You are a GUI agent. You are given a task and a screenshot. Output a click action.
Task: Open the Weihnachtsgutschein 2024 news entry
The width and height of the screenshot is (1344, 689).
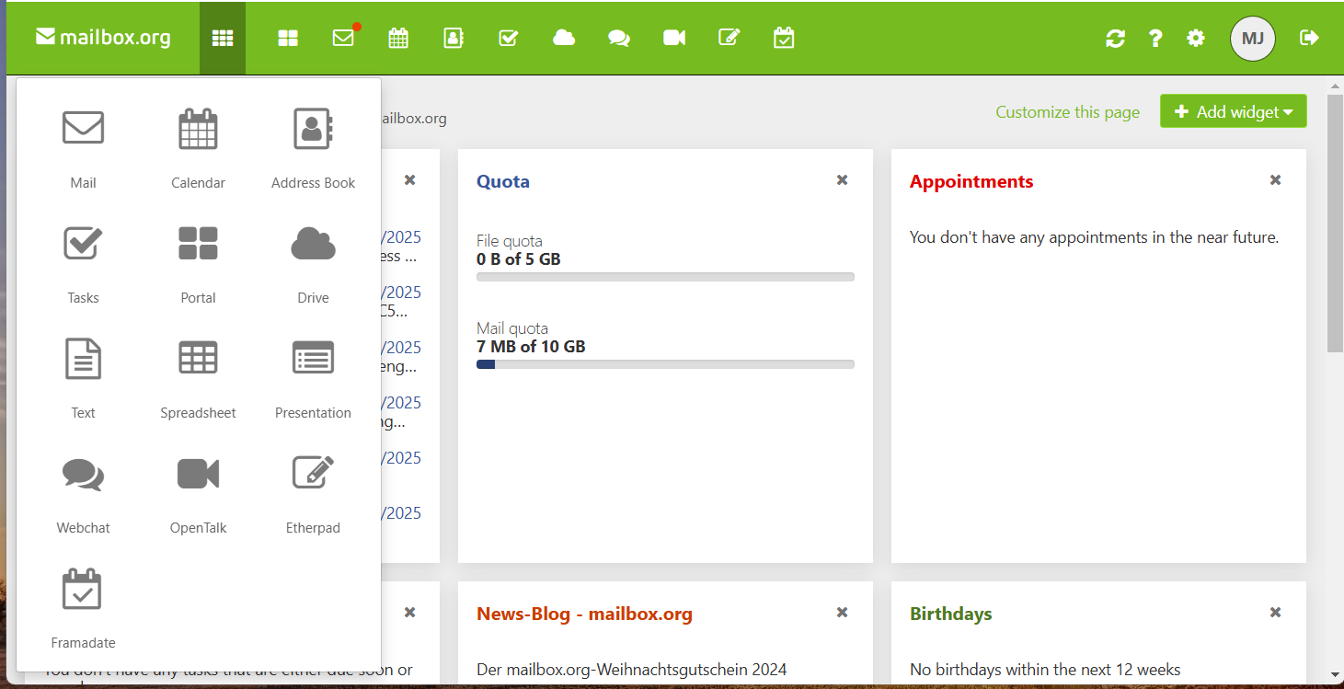(x=632, y=670)
